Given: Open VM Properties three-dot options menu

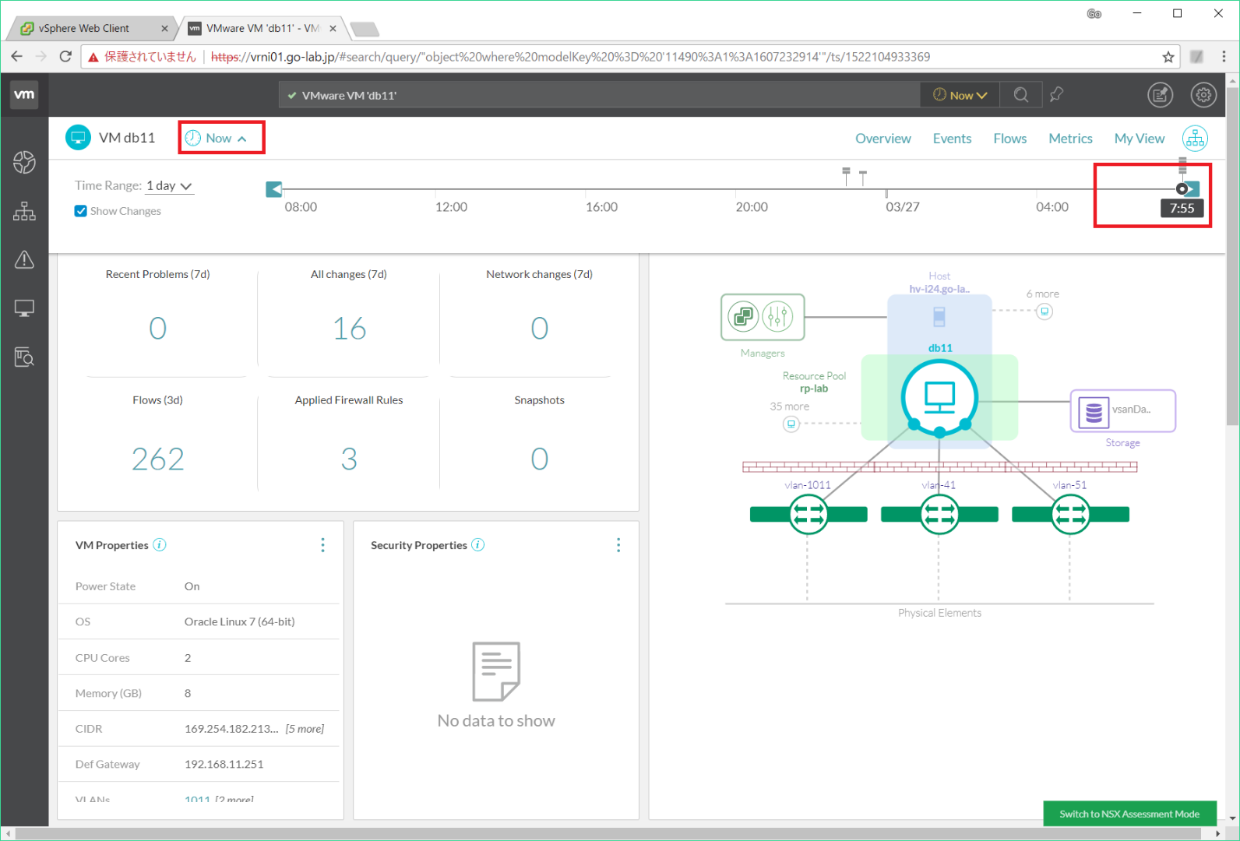Looking at the screenshot, I should pyautogui.click(x=322, y=545).
